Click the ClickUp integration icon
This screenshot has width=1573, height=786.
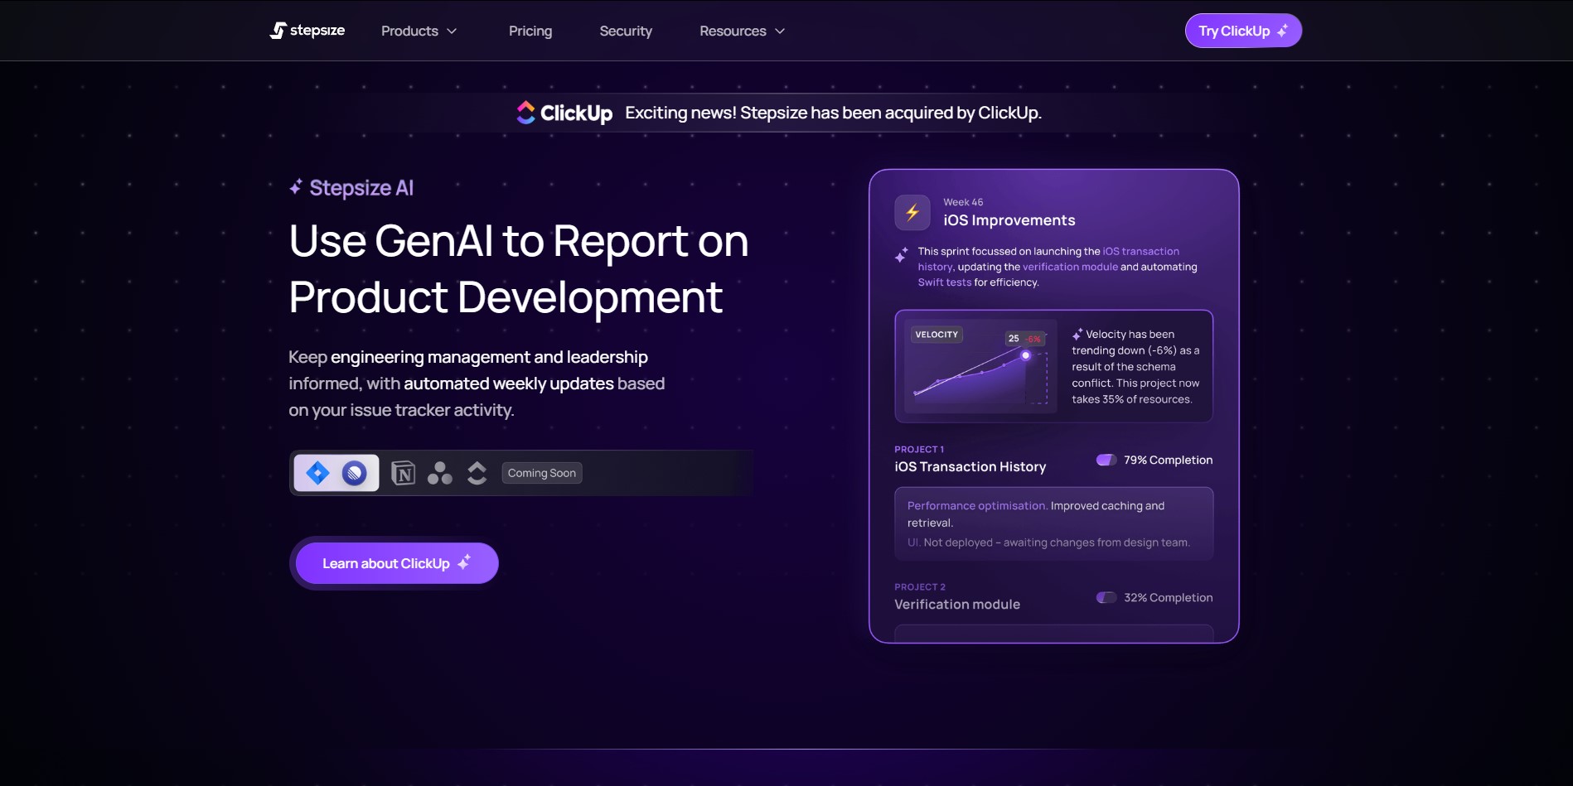(477, 473)
